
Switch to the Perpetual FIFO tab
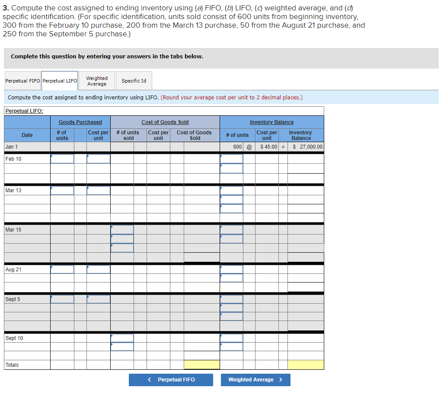tap(22, 80)
